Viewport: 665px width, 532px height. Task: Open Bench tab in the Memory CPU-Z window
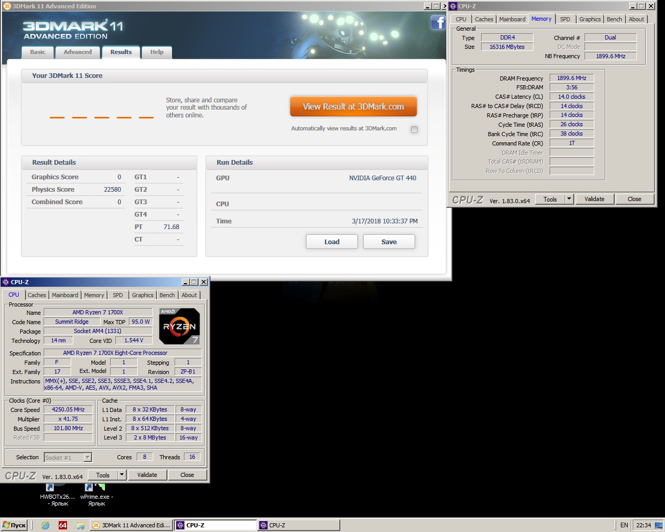click(x=614, y=19)
